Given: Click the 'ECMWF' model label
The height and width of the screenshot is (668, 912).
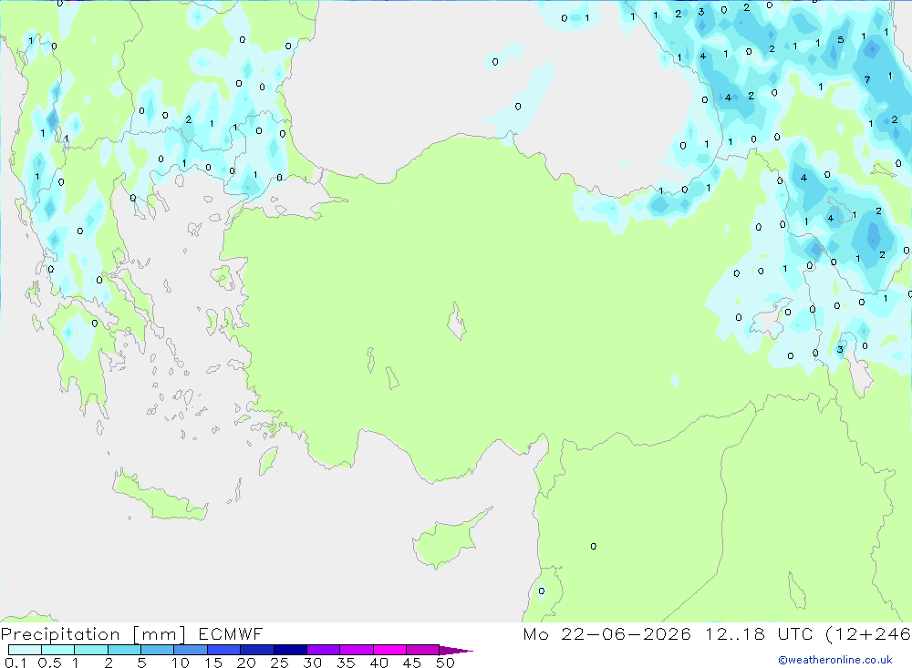Looking at the screenshot, I should [231, 633].
